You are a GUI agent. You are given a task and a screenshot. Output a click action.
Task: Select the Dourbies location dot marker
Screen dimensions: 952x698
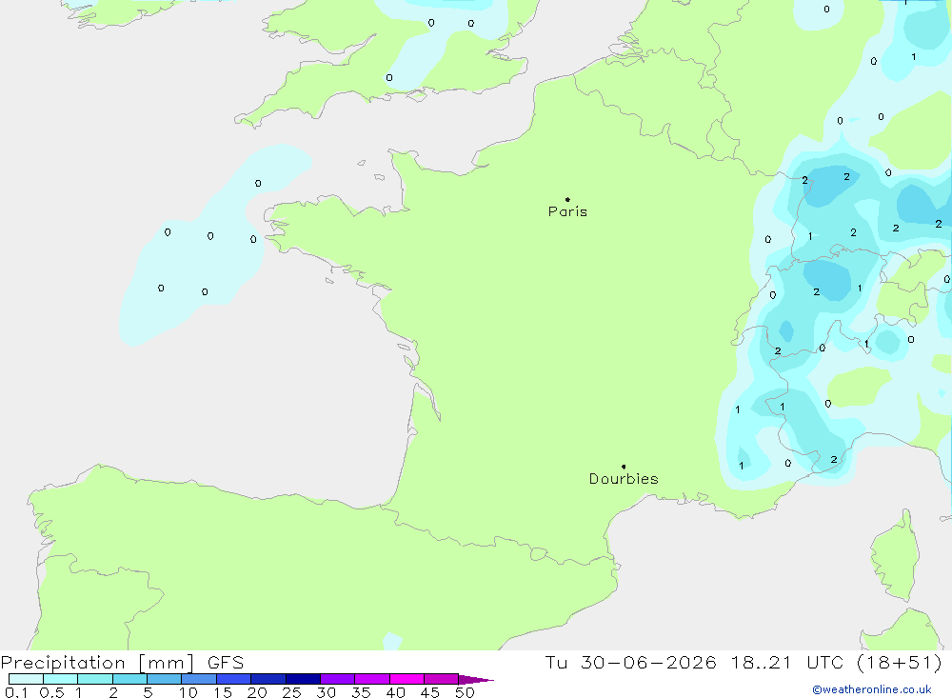(624, 467)
